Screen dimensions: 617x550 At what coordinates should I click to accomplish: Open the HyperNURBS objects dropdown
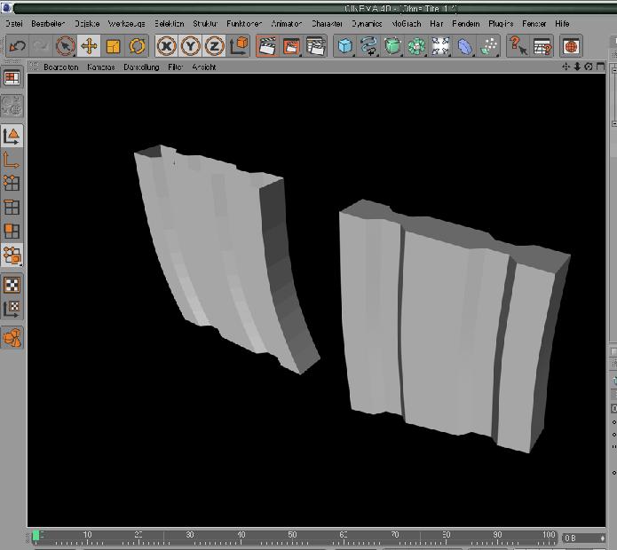(392, 46)
